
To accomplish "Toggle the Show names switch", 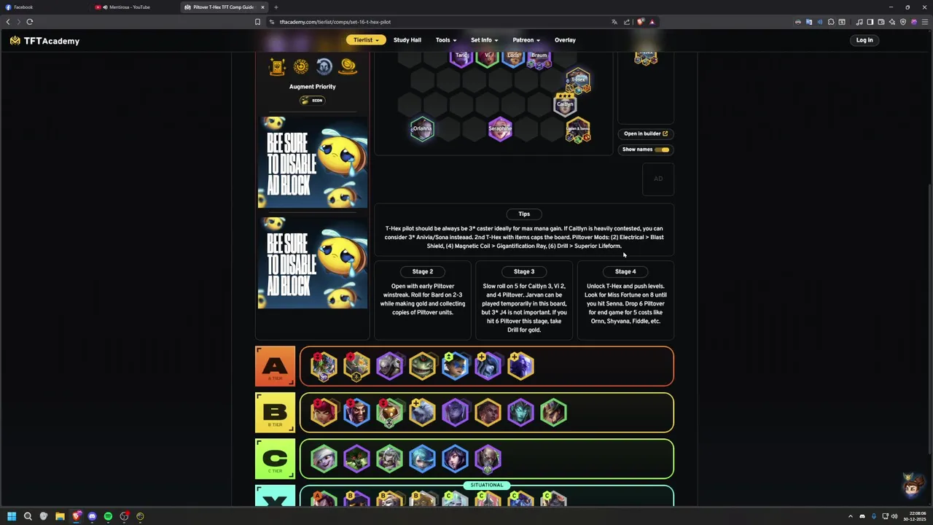I will coord(661,149).
